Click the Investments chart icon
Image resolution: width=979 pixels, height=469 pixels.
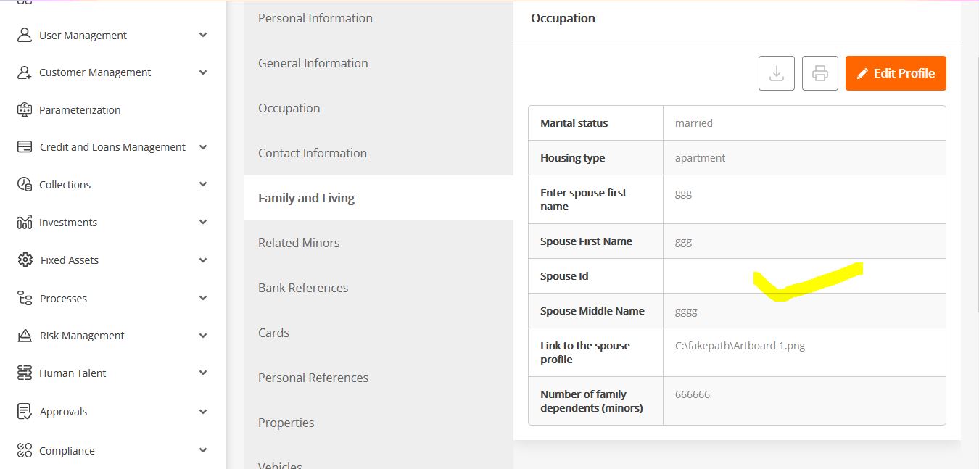[25, 222]
